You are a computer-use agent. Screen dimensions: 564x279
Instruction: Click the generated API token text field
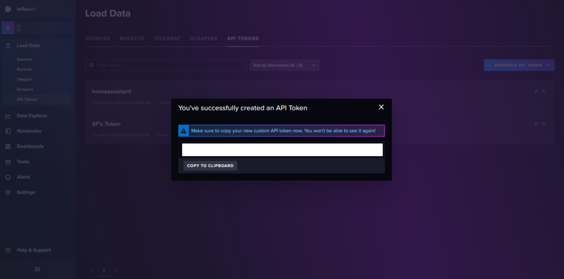coord(283,150)
